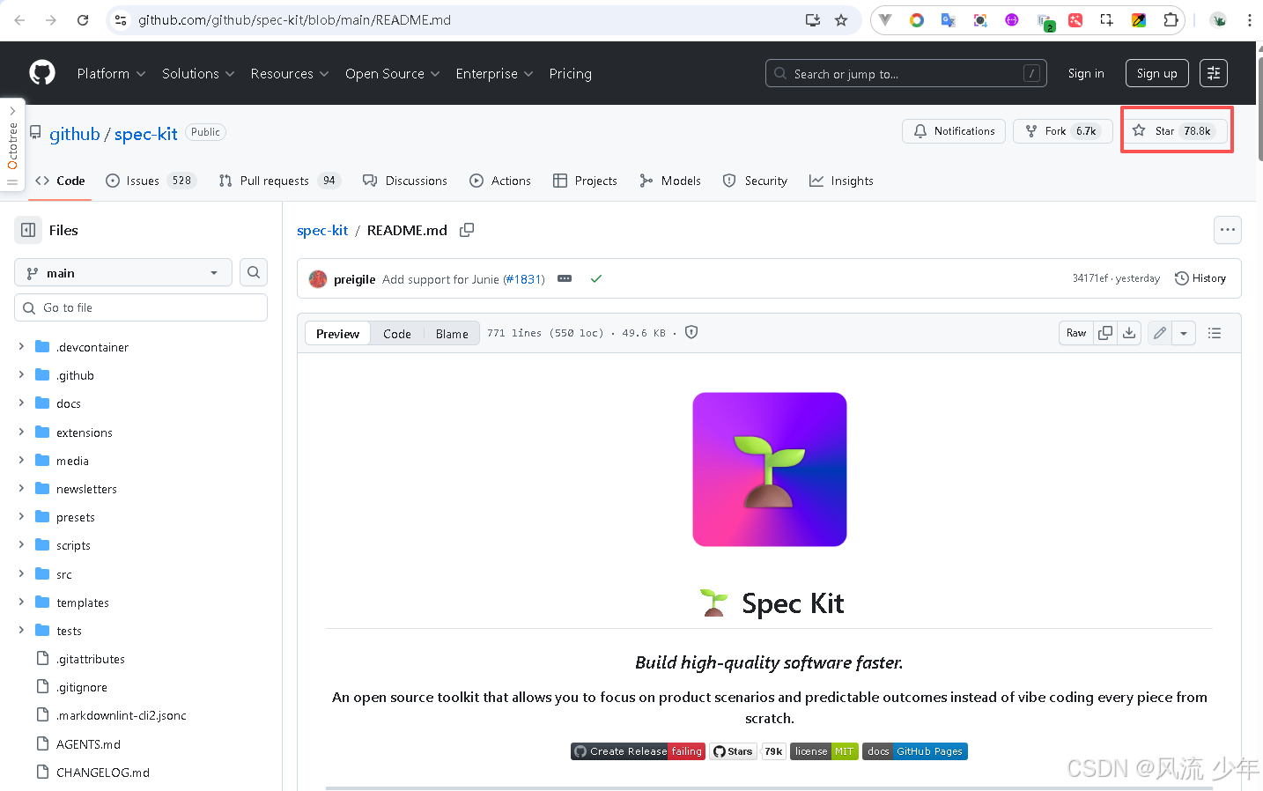View the green commit status checkmark
This screenshot has height=791, width=1263.
596,278
